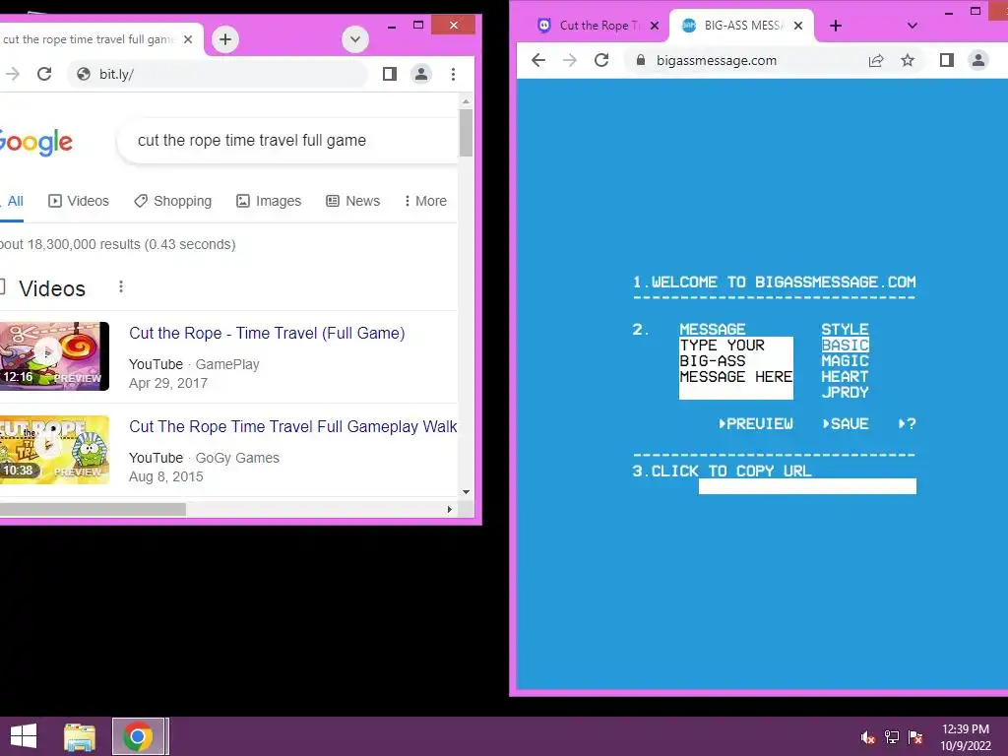Screen dimensions: 1008x756
Task: Close the 'cut the rope time travel' tab
Action: (188, 39)
